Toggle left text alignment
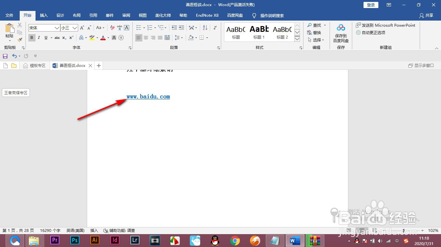Viewport: 441px width, 247px height. point(139,38)
